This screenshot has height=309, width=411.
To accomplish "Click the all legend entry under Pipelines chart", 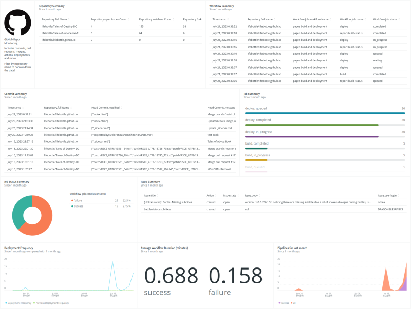I will tap(294, 303).
